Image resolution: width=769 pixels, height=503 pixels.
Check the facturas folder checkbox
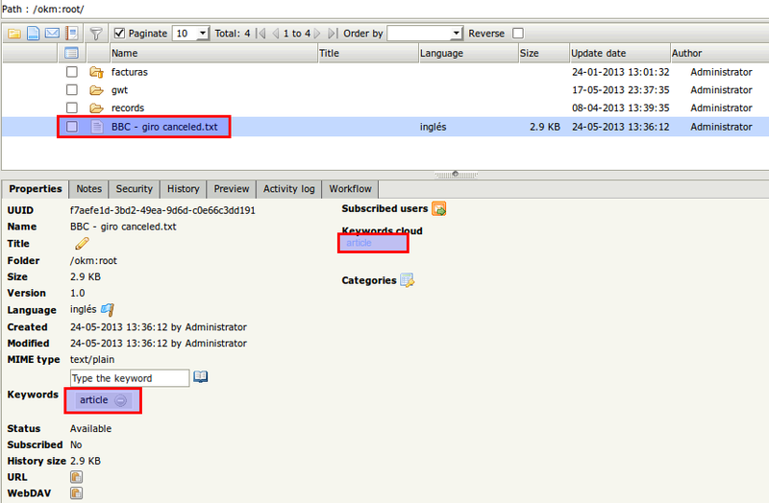(x=71, y=72)
